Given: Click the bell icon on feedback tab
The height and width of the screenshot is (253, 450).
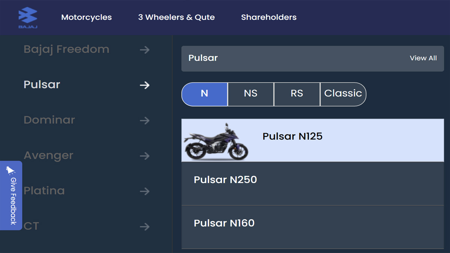Looking at the screenshot, I should 10,171.
